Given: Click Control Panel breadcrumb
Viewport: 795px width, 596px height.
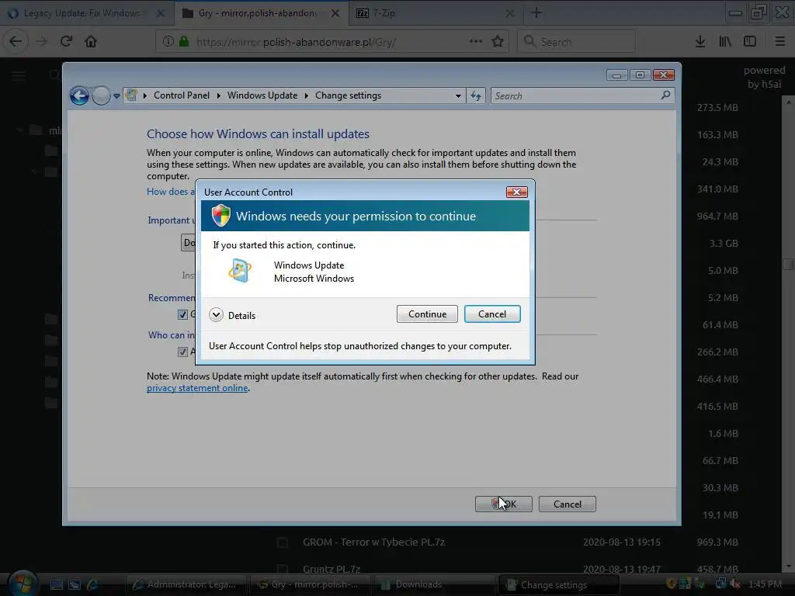Looking at the screenshot, I should coord(182,95).
